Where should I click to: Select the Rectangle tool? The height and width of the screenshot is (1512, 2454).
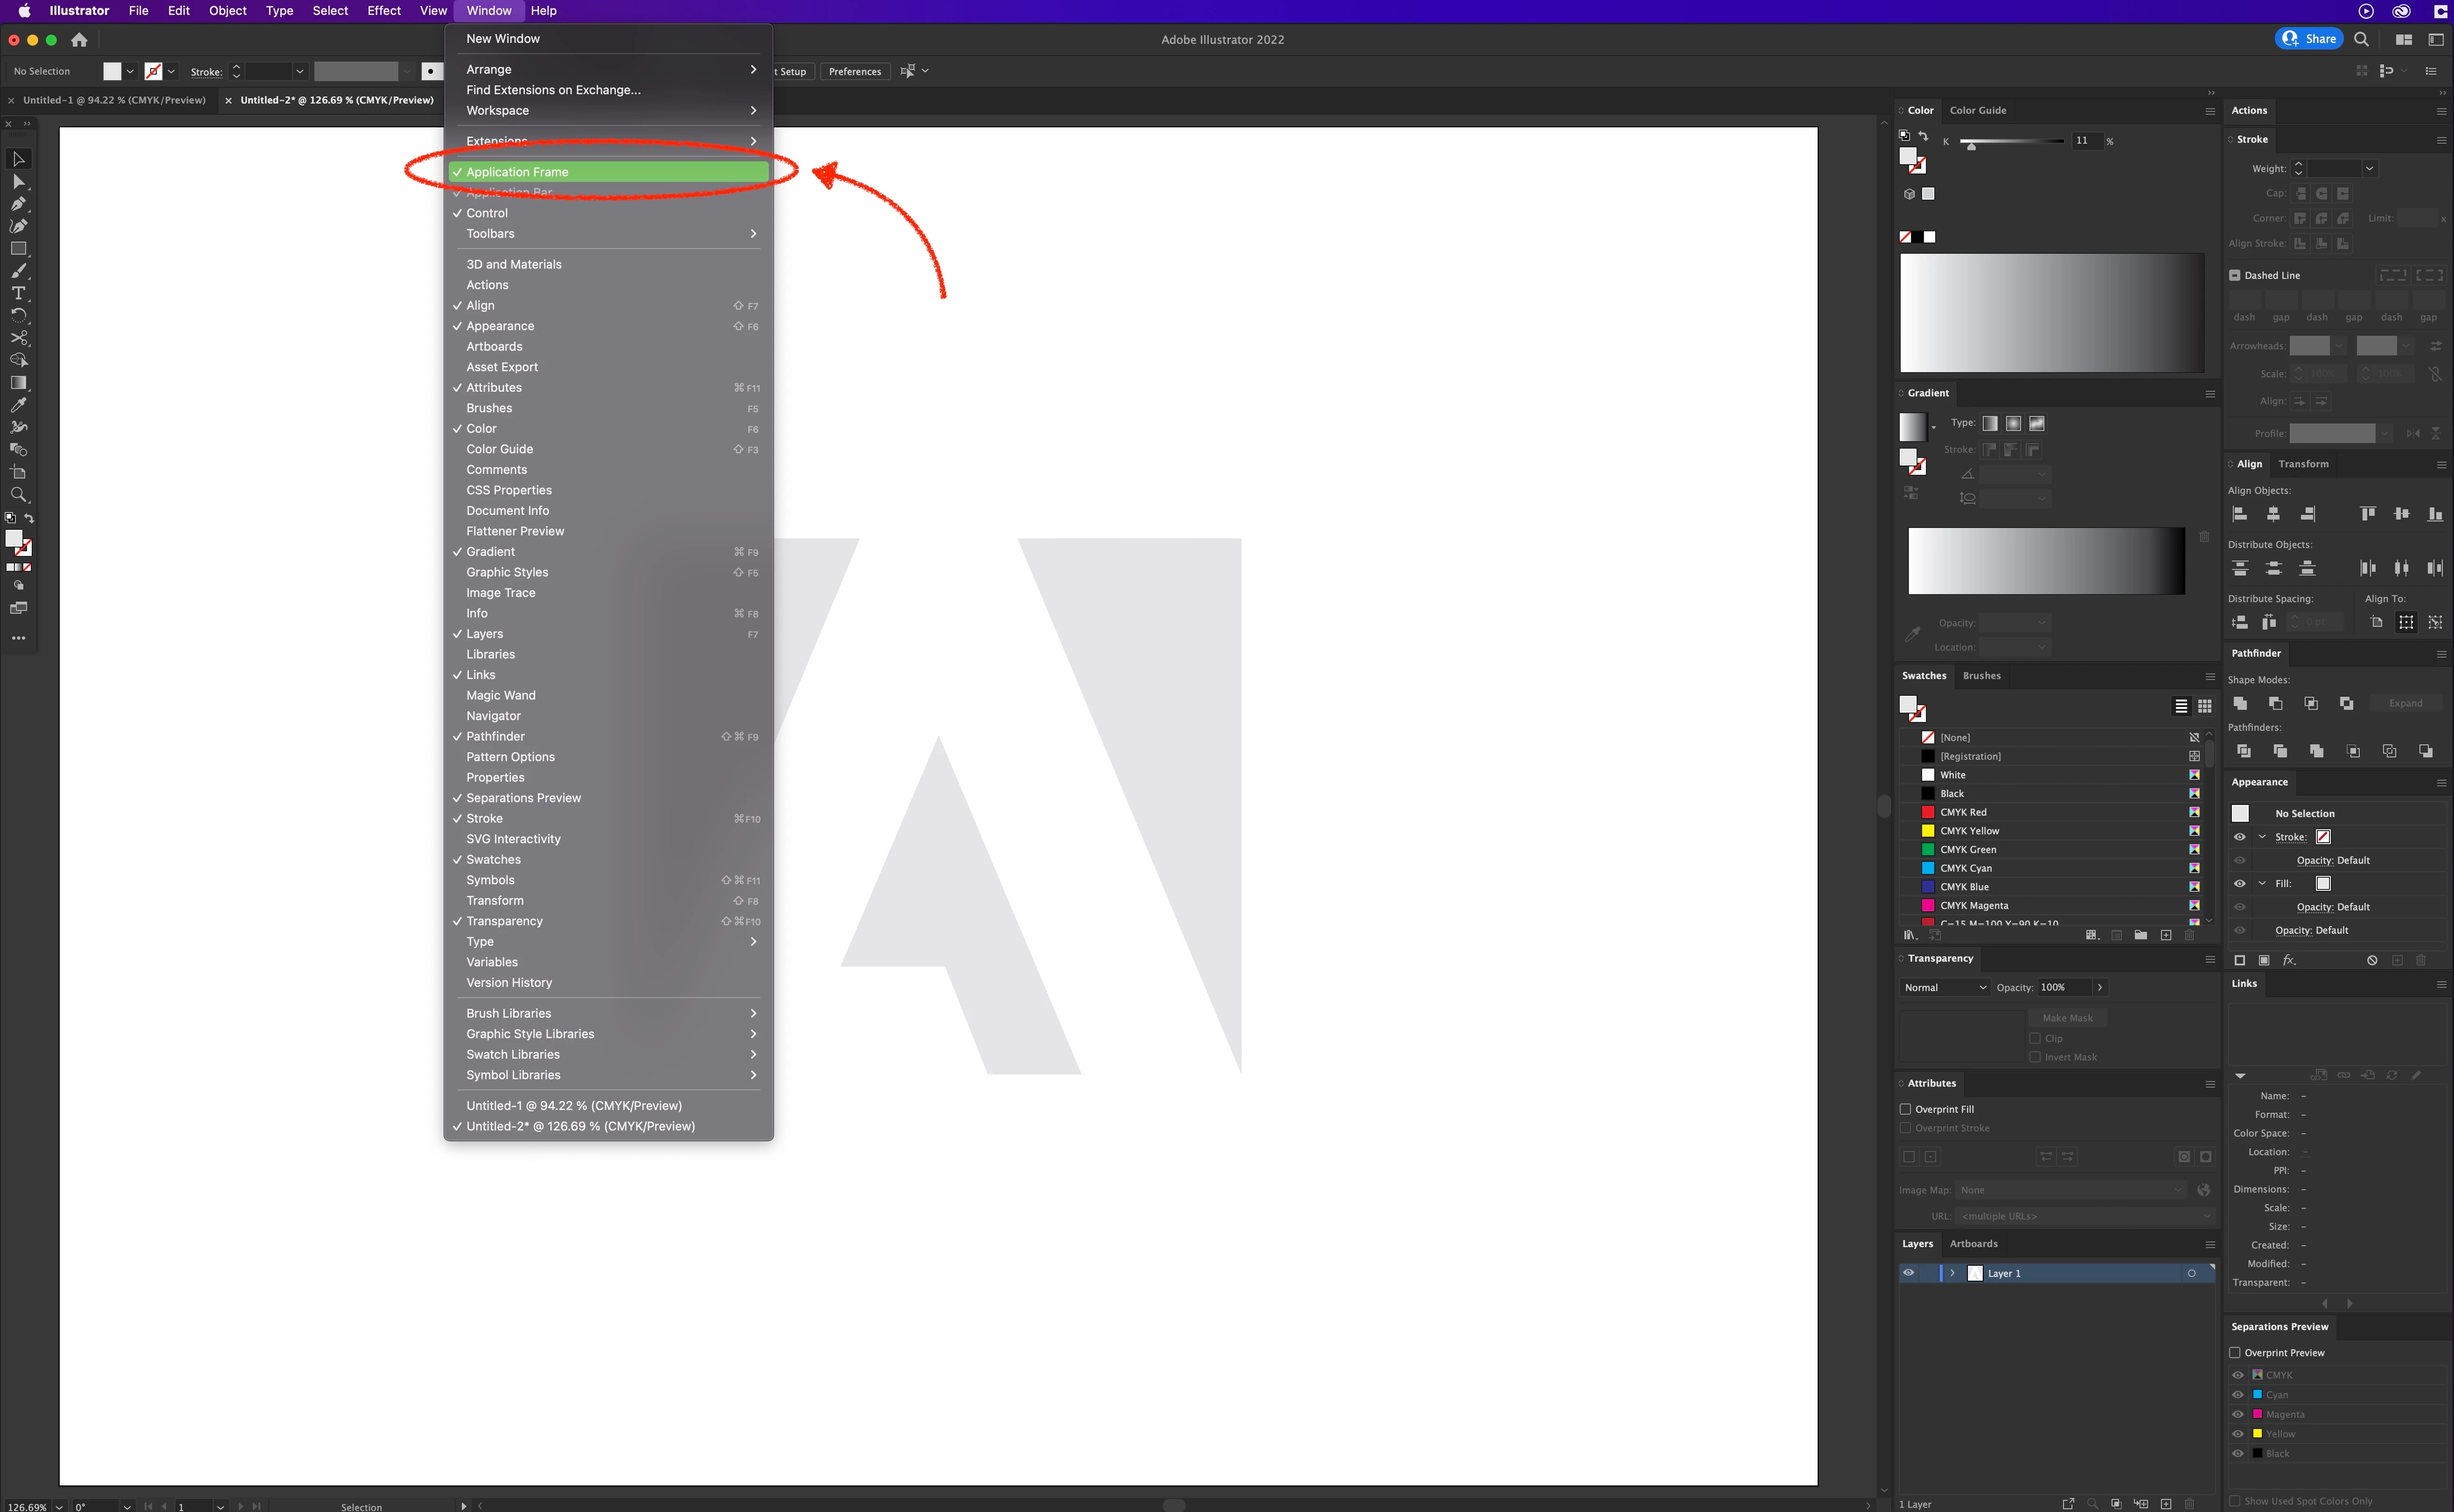pyautogui.click(x=18, y=248)
